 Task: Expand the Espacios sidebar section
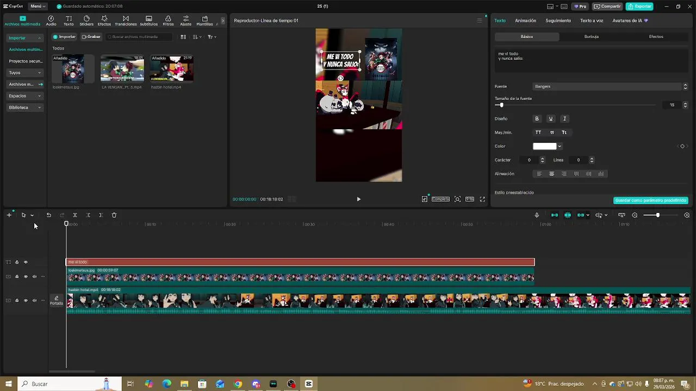(x=25, y=96)
